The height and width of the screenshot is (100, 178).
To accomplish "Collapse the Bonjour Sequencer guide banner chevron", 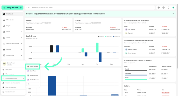I will 173,14.
